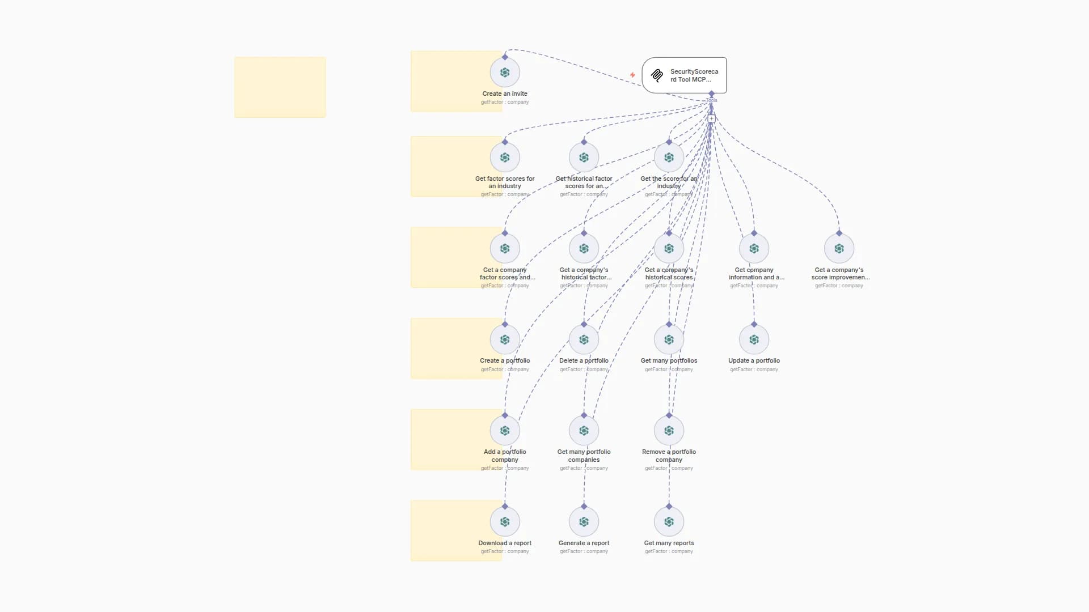Open the Generate a report tool node
1089x612 pixels.
click(584, 521)
